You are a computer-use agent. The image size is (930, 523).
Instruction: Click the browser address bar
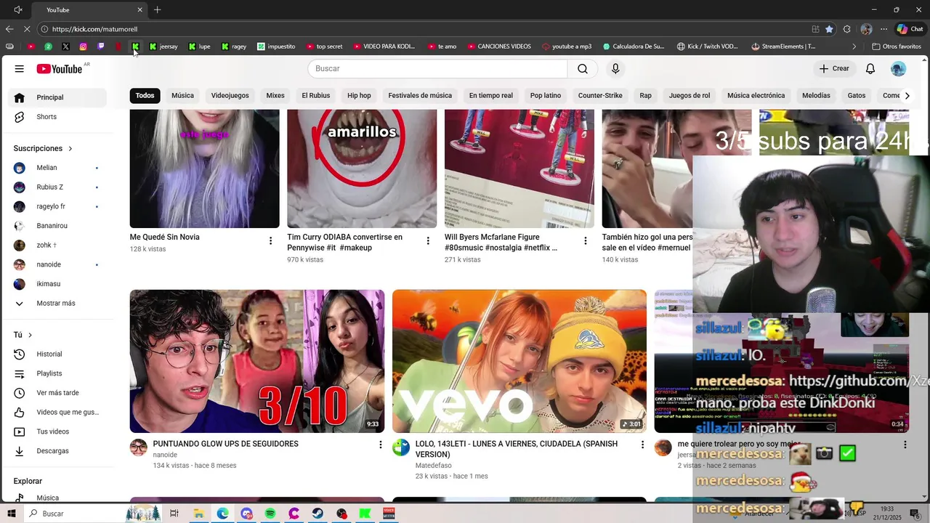tap(421, 29)
